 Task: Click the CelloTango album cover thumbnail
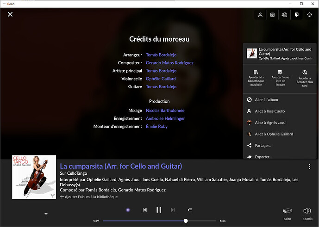34,177
